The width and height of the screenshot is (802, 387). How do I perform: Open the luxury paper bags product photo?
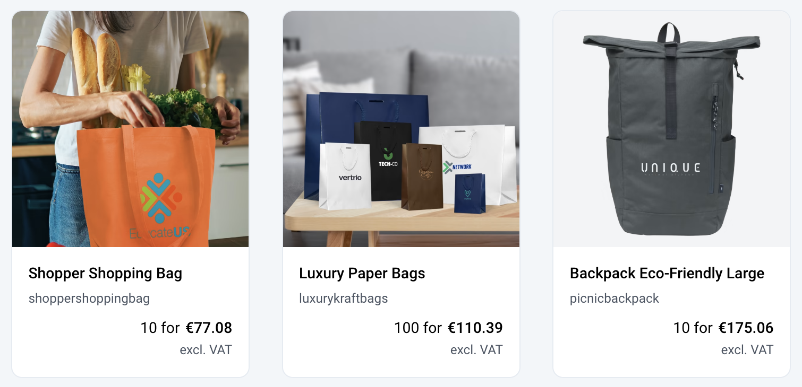401,129
